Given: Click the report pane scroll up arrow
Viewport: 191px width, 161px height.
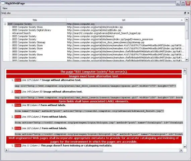Looking at the screenshot, I should click(x=185, y=70).
